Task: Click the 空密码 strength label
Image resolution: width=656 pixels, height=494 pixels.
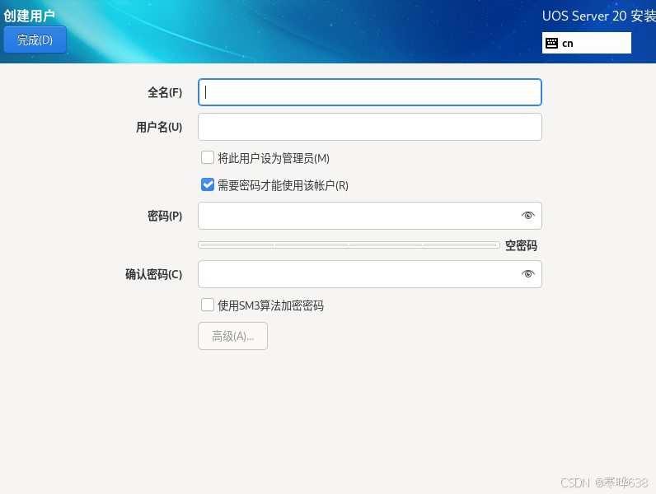Action: coord(521,245)
